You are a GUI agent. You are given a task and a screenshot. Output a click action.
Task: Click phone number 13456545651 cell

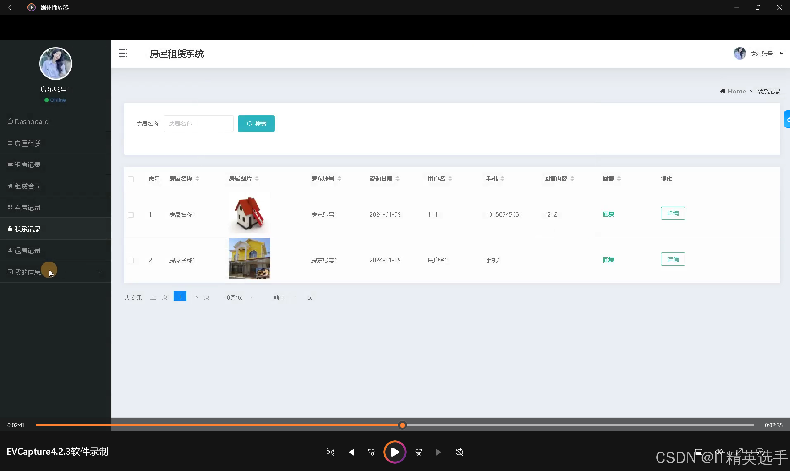tap(504, 215)
